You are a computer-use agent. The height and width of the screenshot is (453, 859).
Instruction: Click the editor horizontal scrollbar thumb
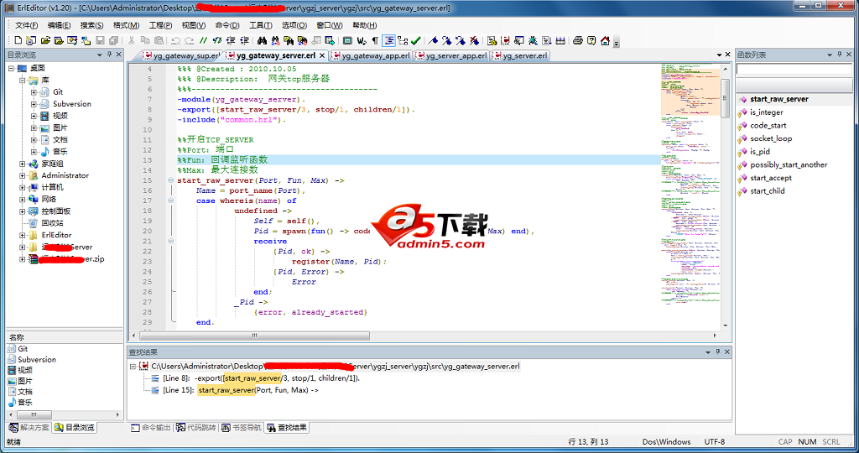(254, 336)
